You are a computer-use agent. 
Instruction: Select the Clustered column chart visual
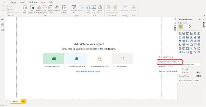click(x=191, y=34)
